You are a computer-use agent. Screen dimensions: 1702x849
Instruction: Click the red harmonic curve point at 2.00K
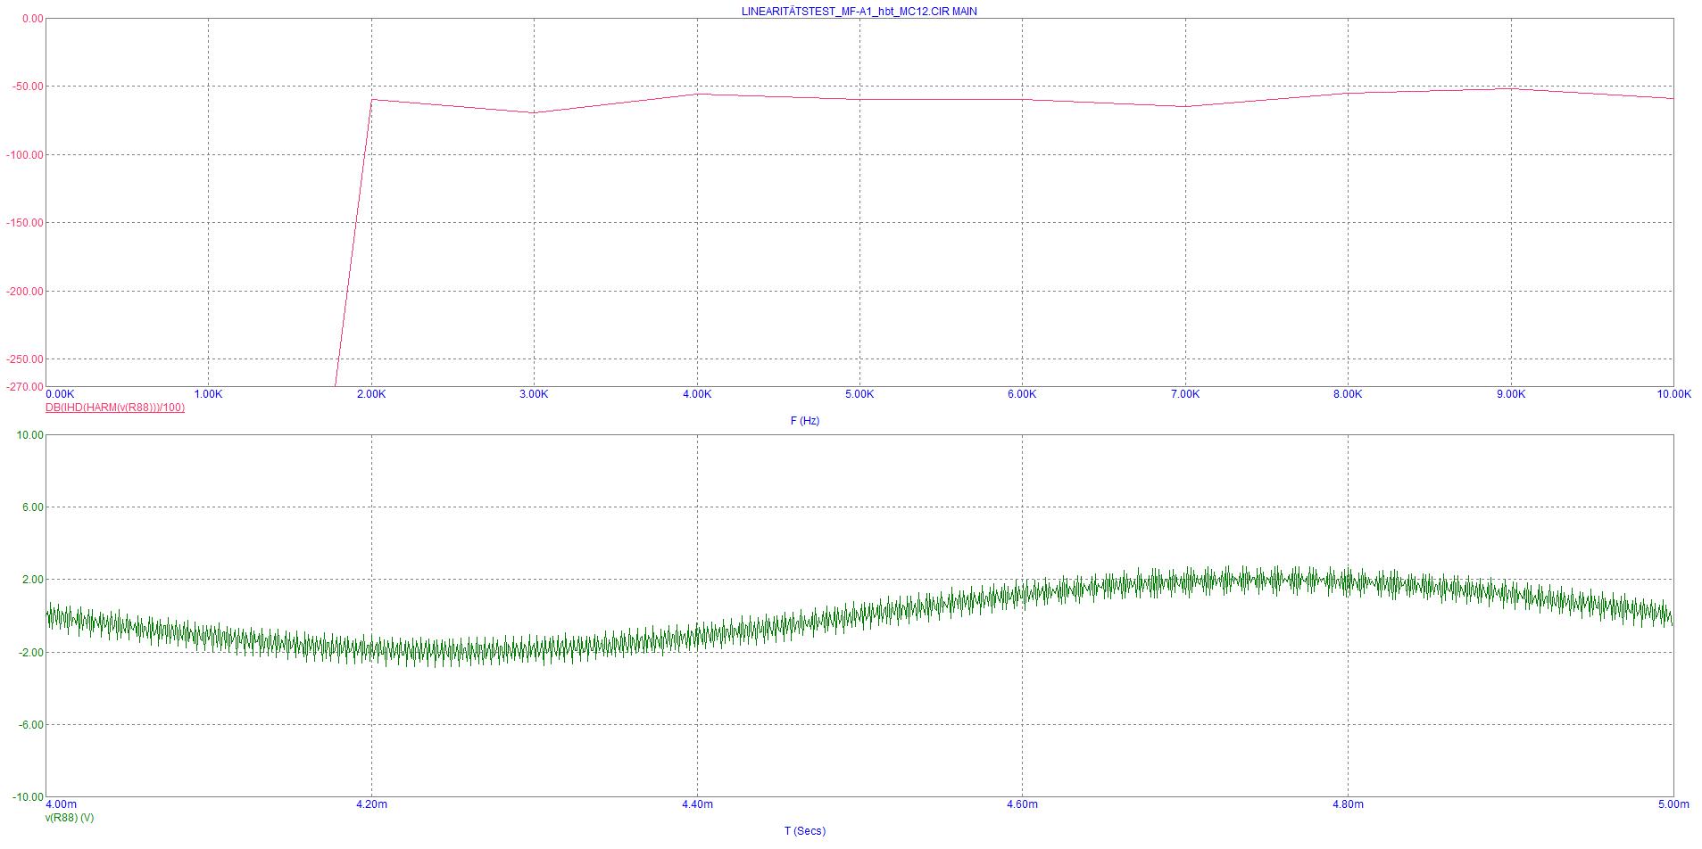click(372, 100)
